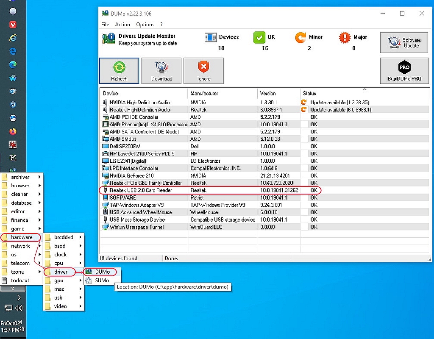Viewport: 434px width, 339px height.
Task: Click the Drivers Update Monitor logo icon
Action: [x=109, y=39]
